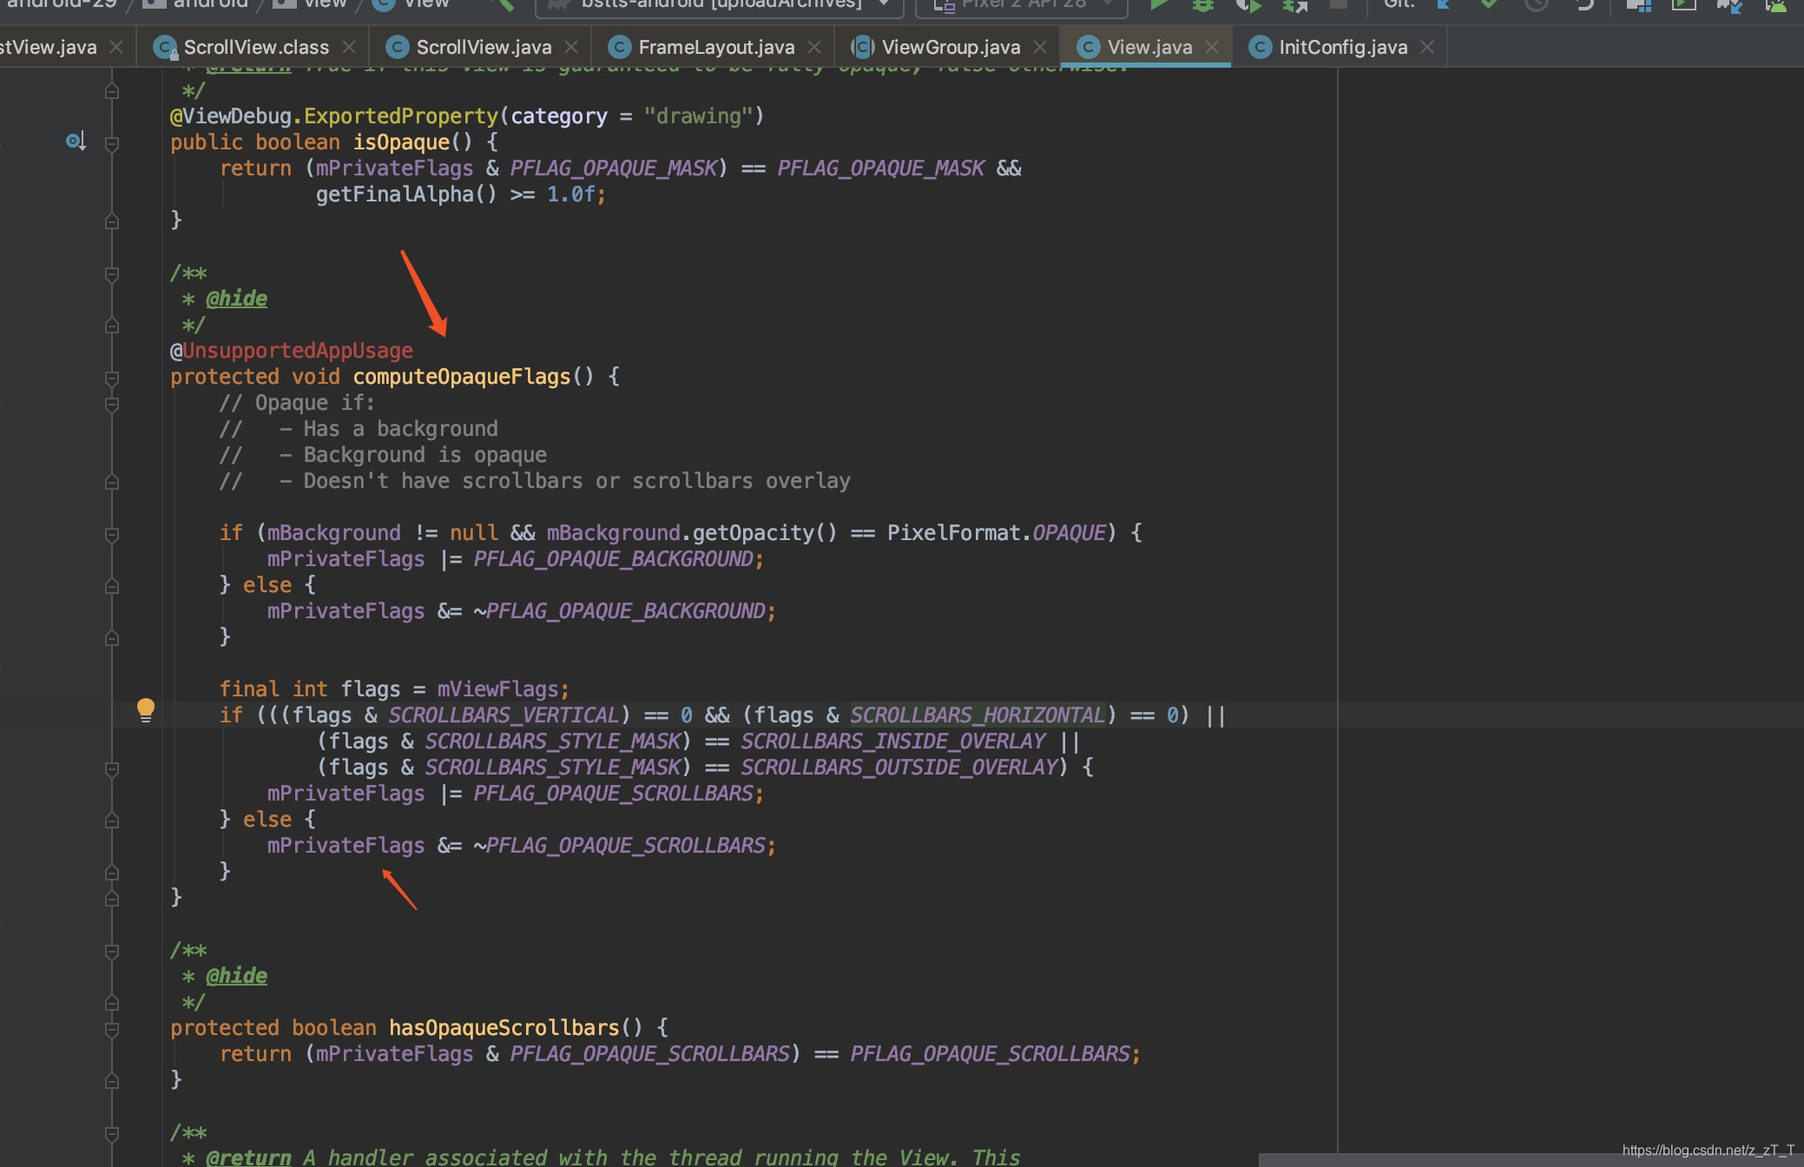Screen dimensions: 1804x1167
Task: Click the SCROLLBARS_OUTSIDE_OVERLAY constant
Action: 899,768
